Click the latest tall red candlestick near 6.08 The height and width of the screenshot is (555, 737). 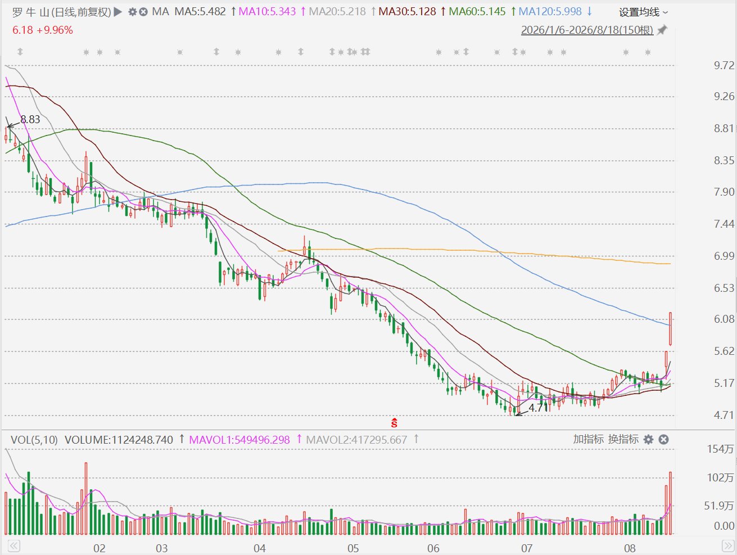coord(671,329)
